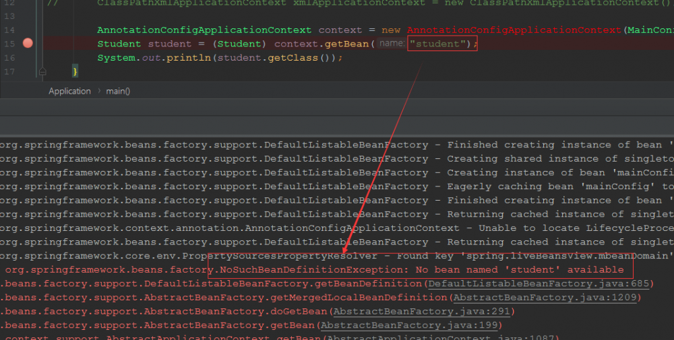Image resolution: width=674 pixels, height=340 pixels.
Task: Click the PropertySourcesPropertyResolver log line
Action: click(x=337, y=257)
